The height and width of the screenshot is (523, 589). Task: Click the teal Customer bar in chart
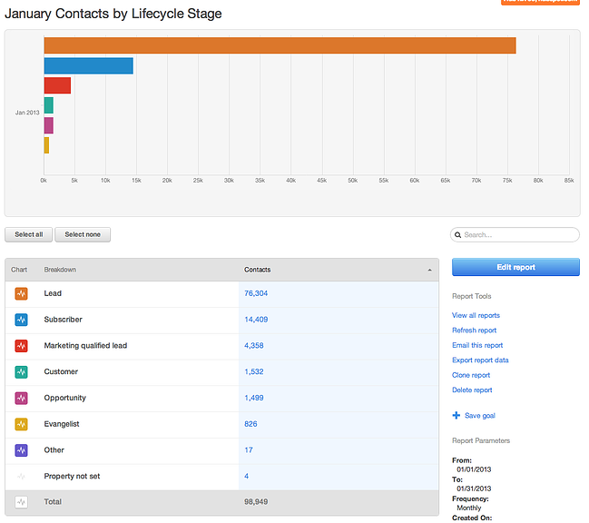pyautogui.click(x=49, y=105)
